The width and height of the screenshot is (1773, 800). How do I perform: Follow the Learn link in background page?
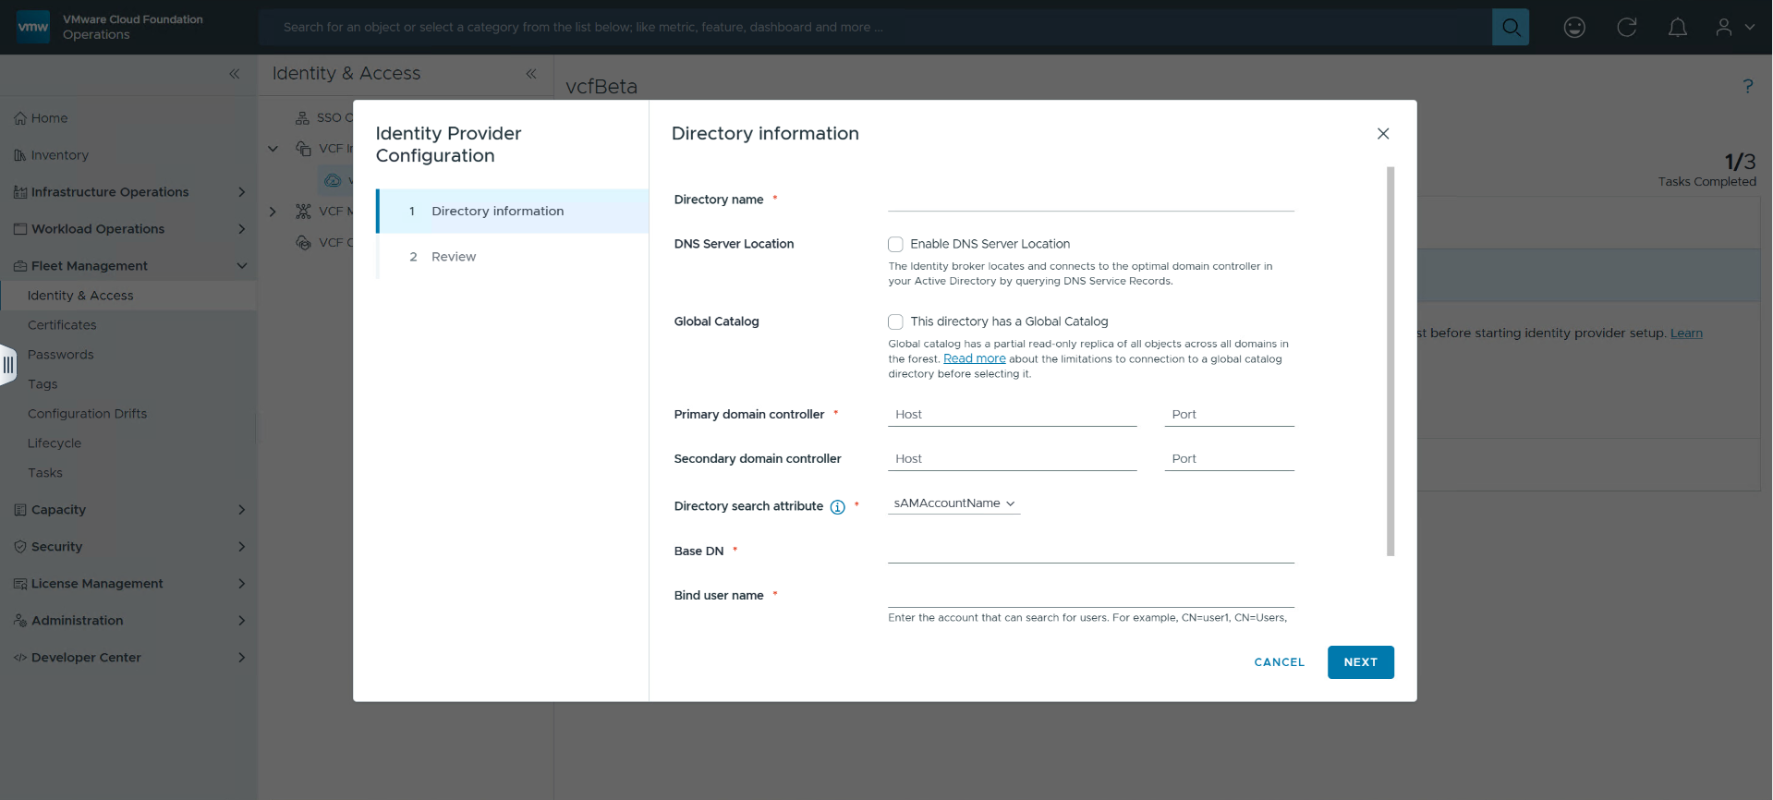pyautogui.click(x=1686, y=333)
